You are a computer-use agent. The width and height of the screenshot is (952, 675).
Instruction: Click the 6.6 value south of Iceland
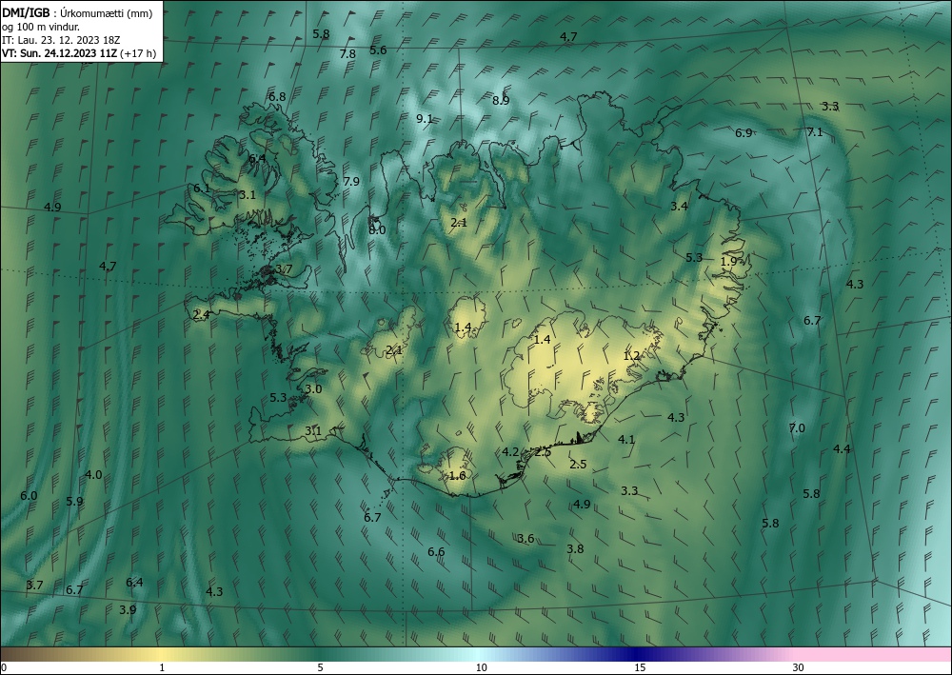[x=436, y=552]
